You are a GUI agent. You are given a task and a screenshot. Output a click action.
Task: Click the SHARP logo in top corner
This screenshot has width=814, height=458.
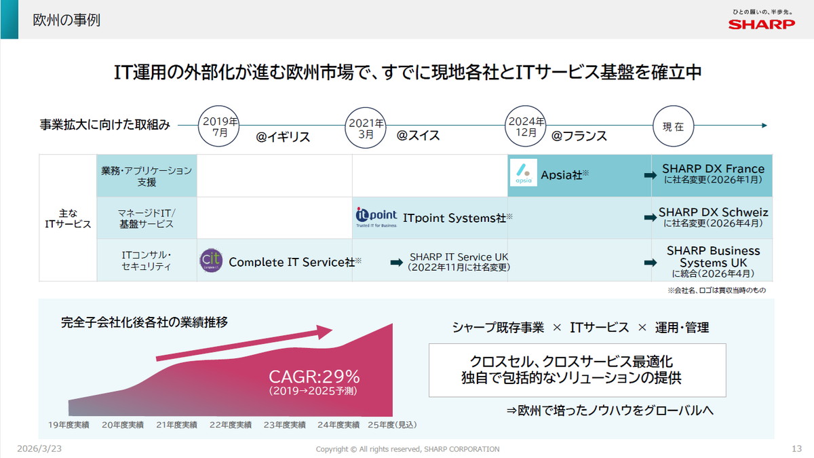[x=762, y=24]
